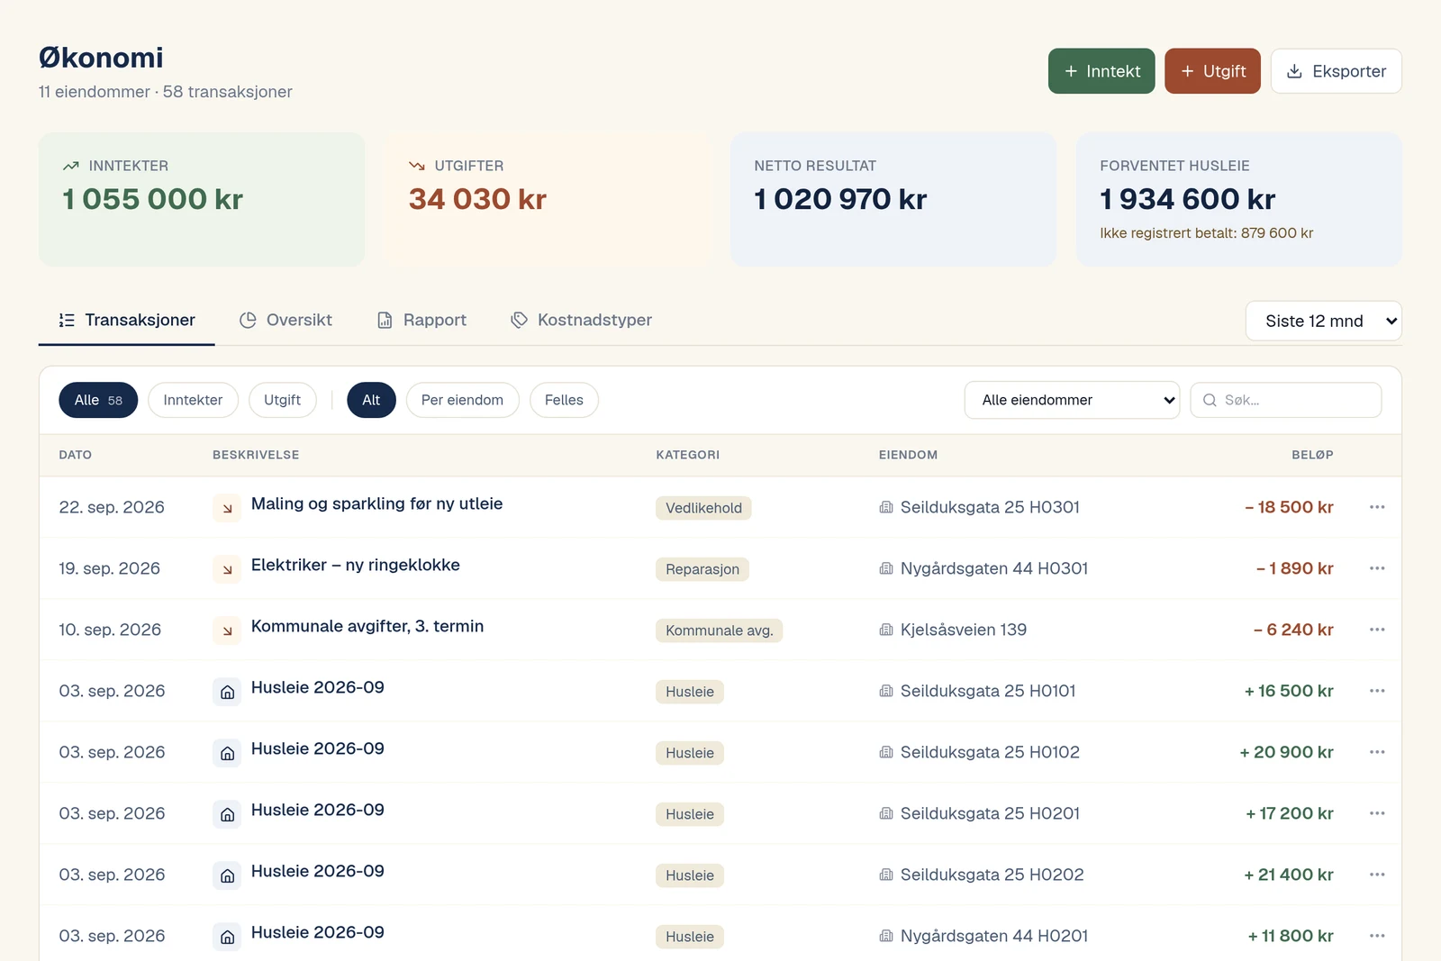Viewport: 1441px width, 961px height.
Task: Click the Kommunale avg. category tag
Action: click(719, 630)
